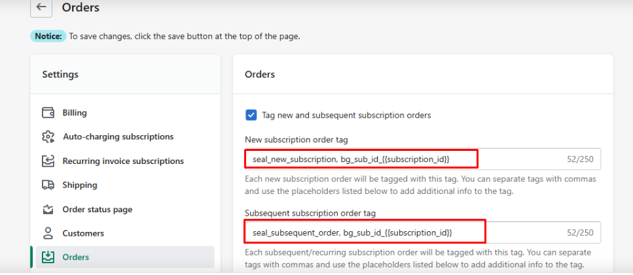Open the Billing settings section
The height and width of the screenshot is (275, 633).
75,112
